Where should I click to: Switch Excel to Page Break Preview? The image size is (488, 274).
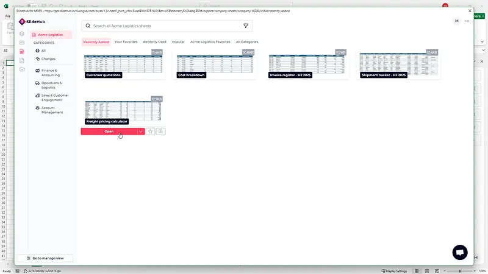point(437,271)
